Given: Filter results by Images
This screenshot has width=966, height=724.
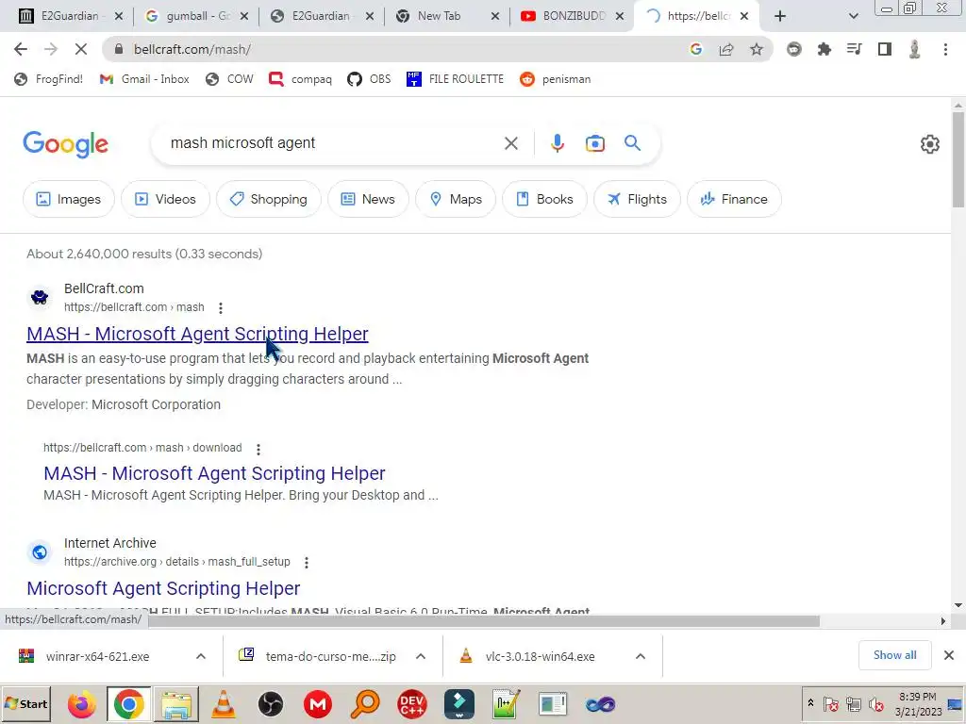Looking at the screenshot, I should (68, 199).
